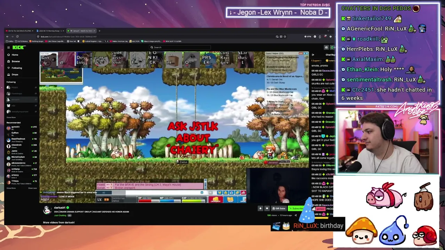Close the Quest Helper panel
445x250 pixels.
306,53
